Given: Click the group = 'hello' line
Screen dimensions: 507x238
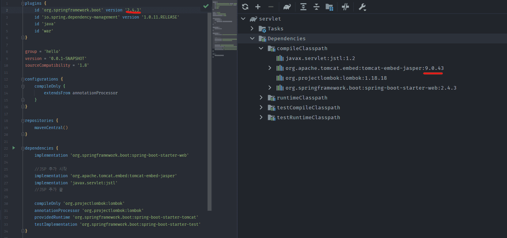Looking at the screenshot, I should coord(43,52).
